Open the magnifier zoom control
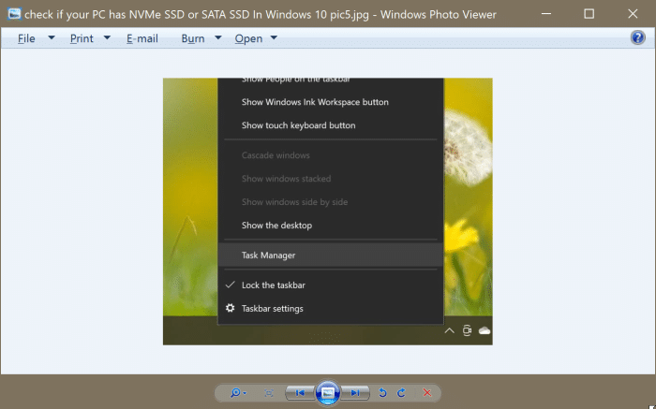Image resolution: width=656 pixels, height=409 pixels. pyautogui.click(x=238, y=393)
